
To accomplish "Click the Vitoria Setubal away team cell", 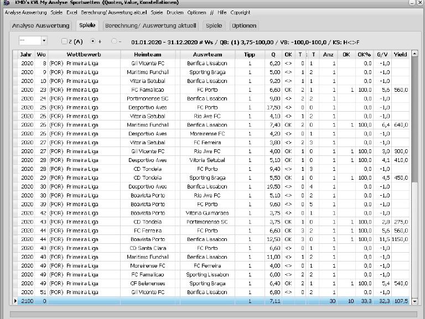I will tap(208, 160).
